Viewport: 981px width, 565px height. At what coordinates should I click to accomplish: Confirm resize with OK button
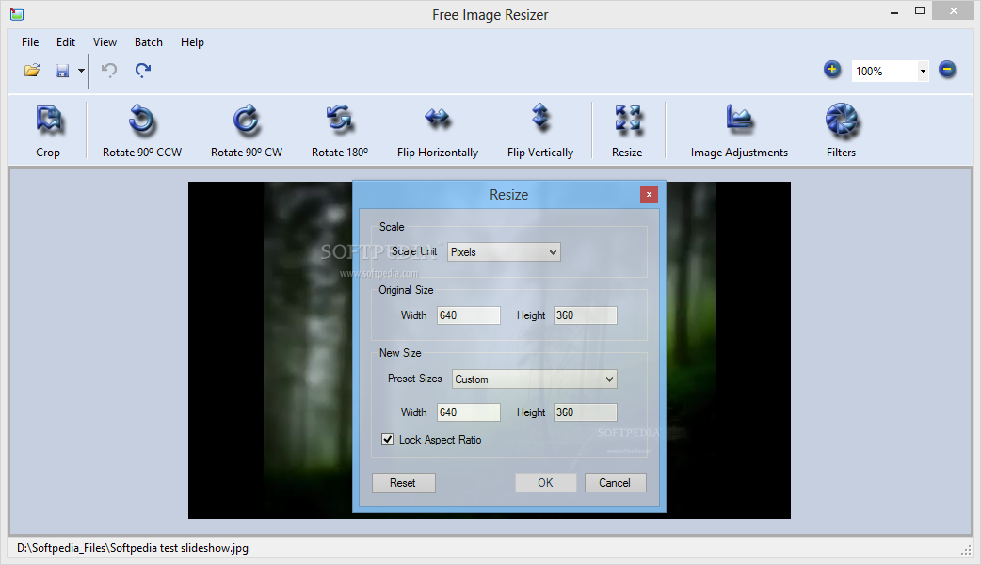pyautogui.click(x=545, y=483)
